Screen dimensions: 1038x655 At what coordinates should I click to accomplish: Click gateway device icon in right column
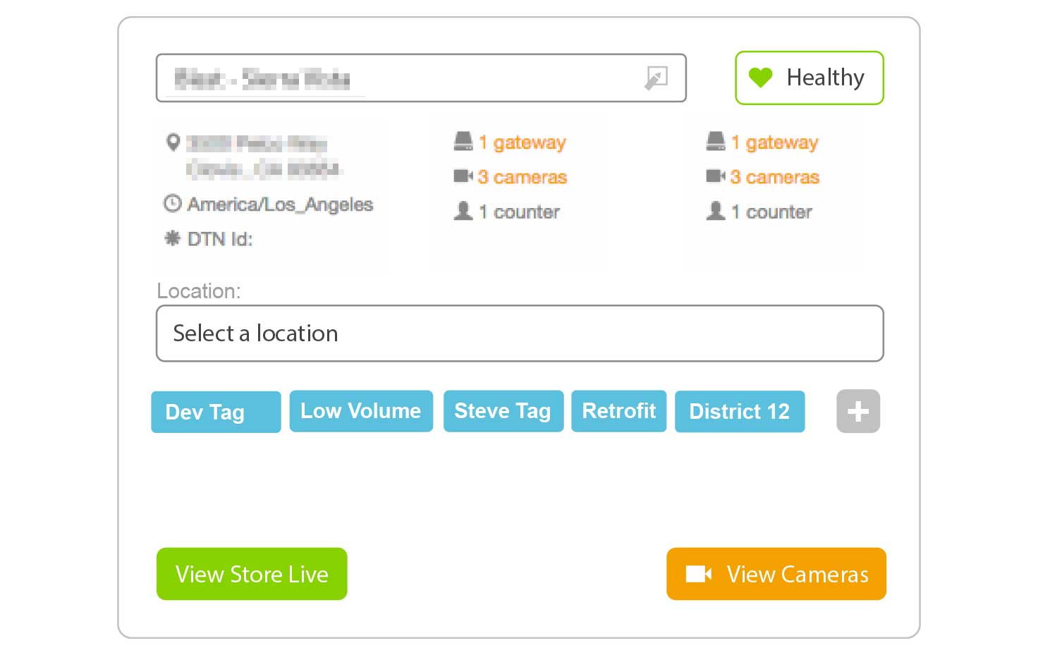716,142
